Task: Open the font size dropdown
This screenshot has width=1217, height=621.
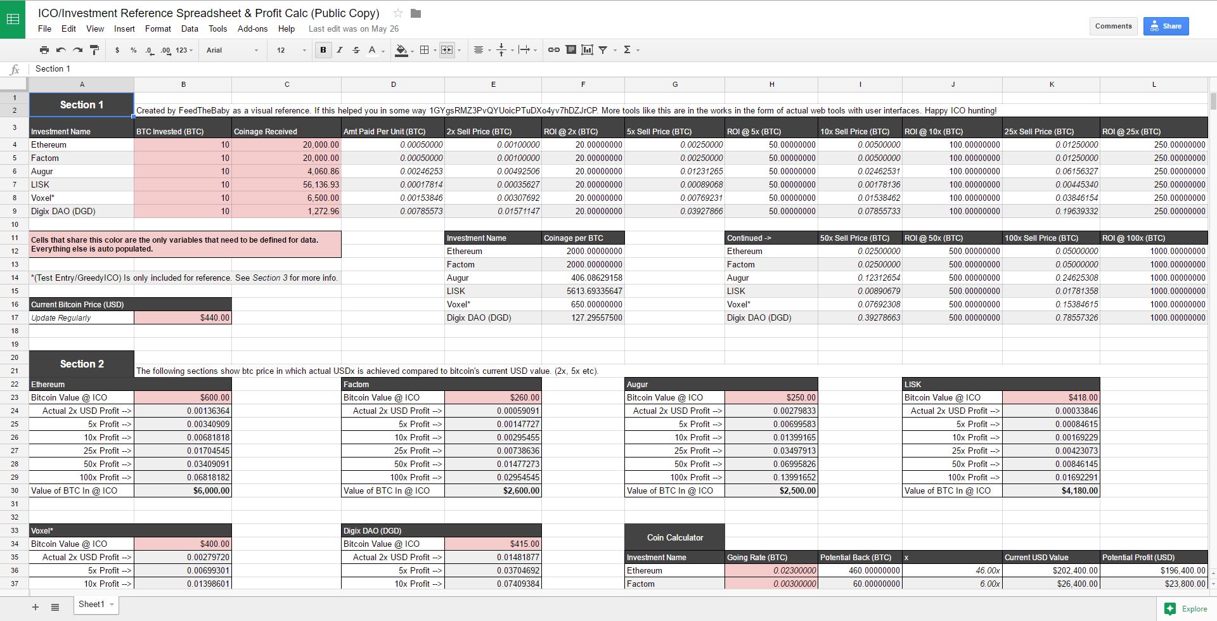Action: tap(291, 50)
